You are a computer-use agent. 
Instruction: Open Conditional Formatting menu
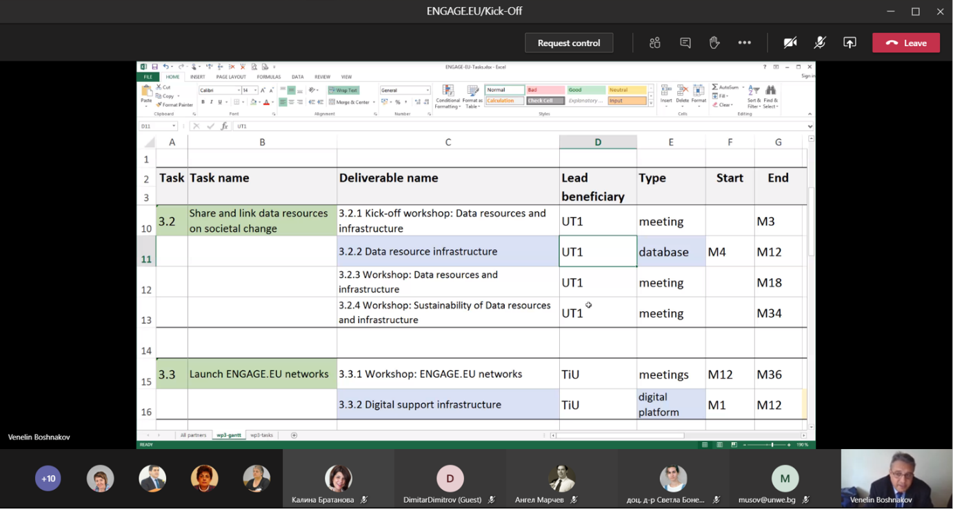(448, 97)
